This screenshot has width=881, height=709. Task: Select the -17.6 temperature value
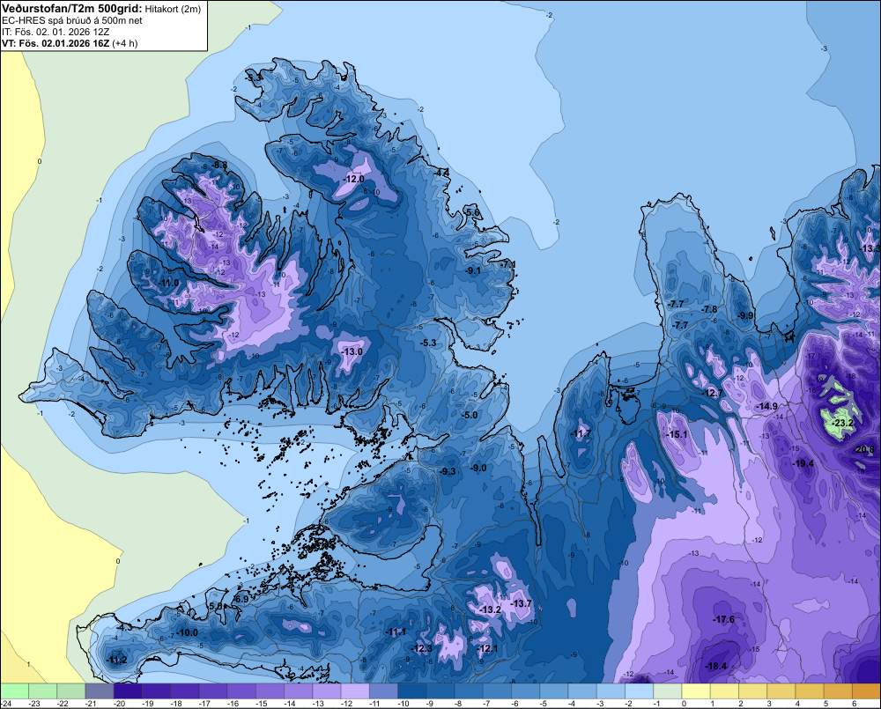point(723,619)
